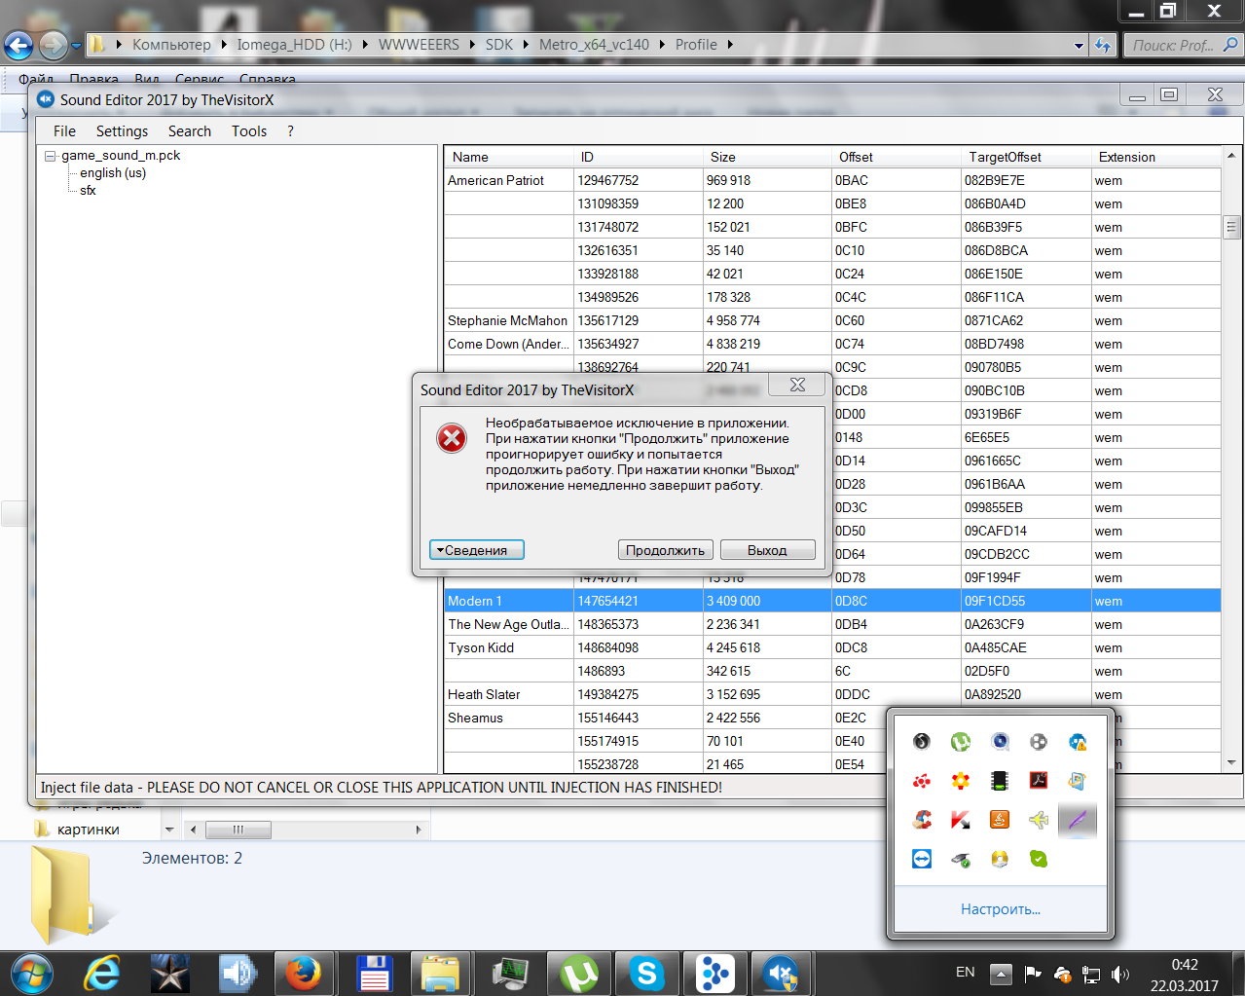The image size is (1245, 996).
Task: Expand the Сведения details button
Action: click(x=477, y=550)
